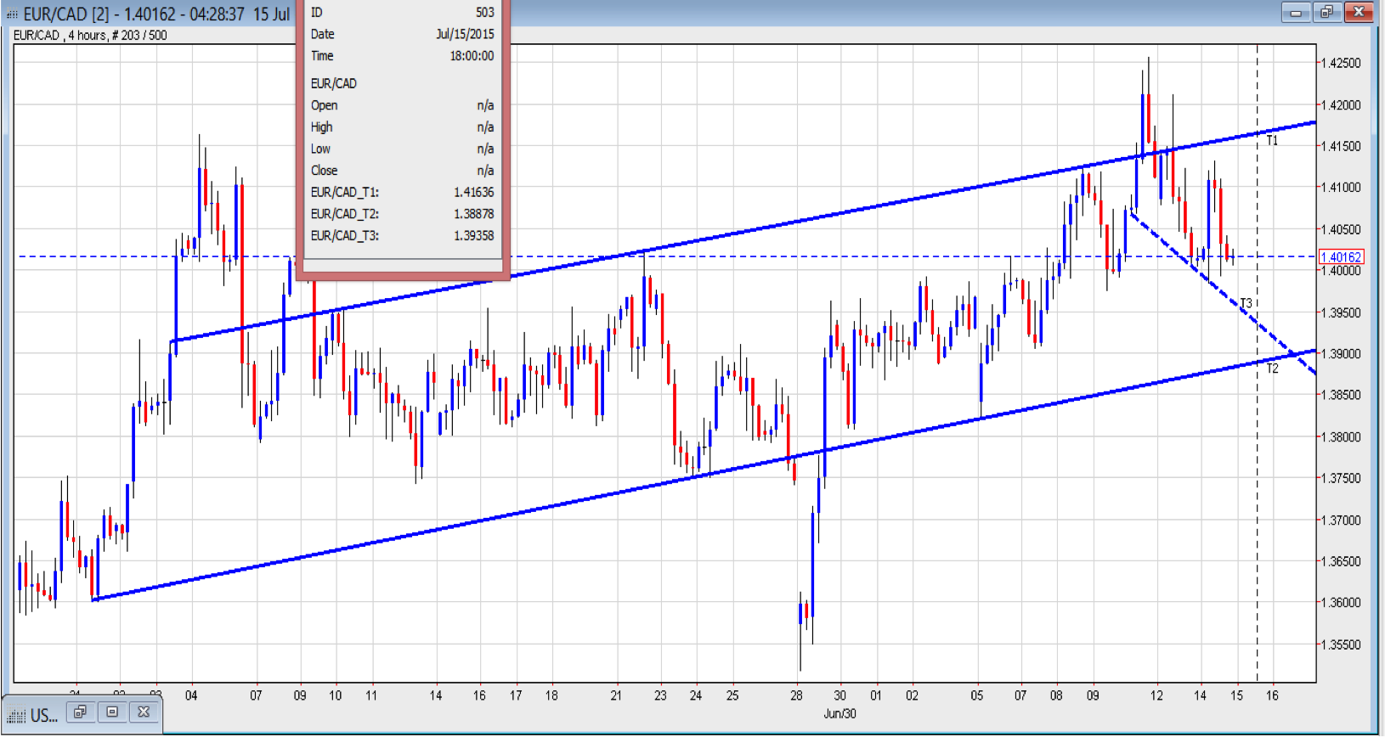Select the T3 dashed trend line label
The image size is (1385, 737).
[x=1246, y=303]
